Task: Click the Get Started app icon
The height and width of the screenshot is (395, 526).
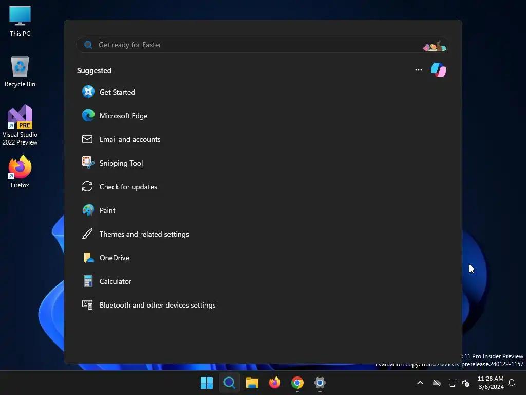Action: 88,92
